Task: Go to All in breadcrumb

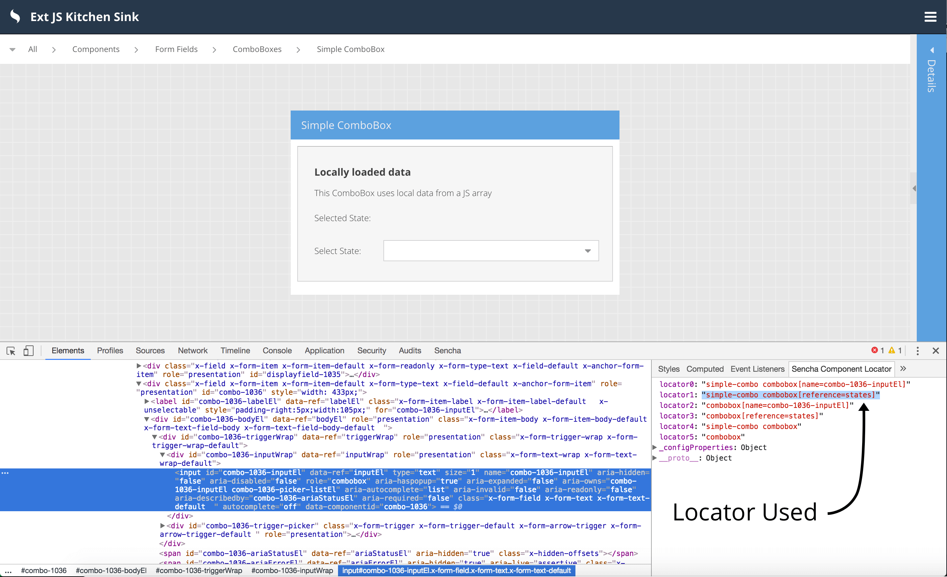Action: click(x=33, y=49)
